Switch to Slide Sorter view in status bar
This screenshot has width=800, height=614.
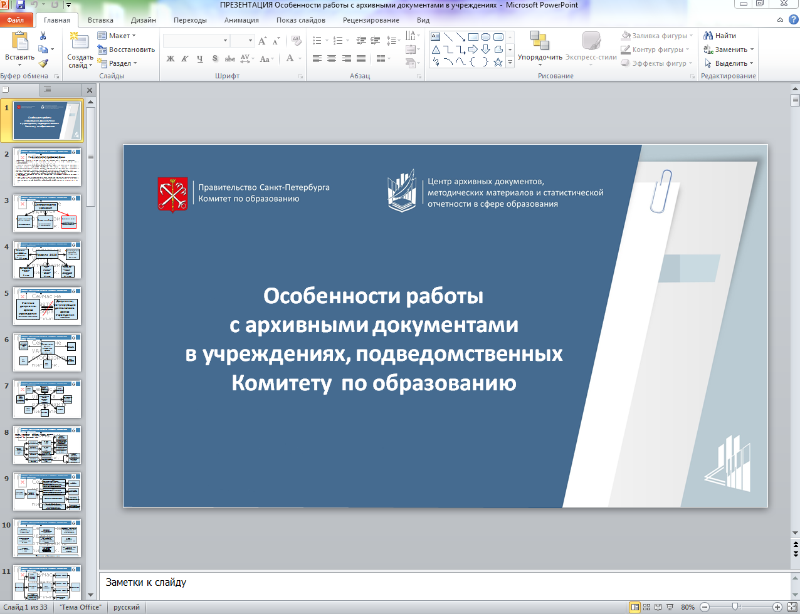[646, 606]
